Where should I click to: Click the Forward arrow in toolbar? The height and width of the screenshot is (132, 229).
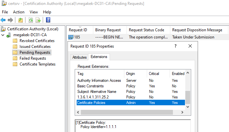[10, 20]
